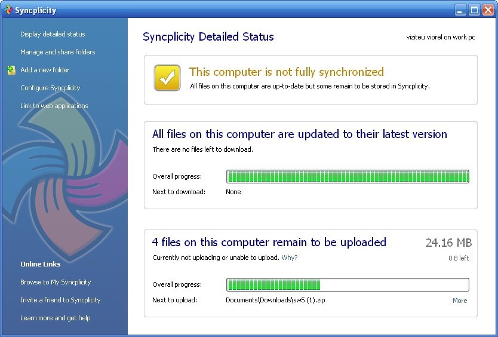This screenshot has width=498, height=337.
Task: Click the 'Syncplicity Detailed Status' heading
Action: [208, 37]
